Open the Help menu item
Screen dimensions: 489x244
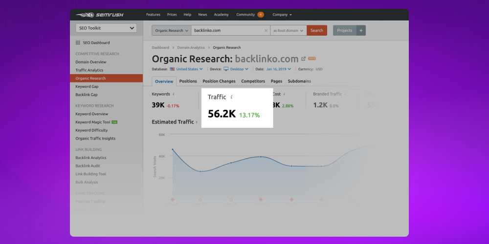tap(187, 15)
